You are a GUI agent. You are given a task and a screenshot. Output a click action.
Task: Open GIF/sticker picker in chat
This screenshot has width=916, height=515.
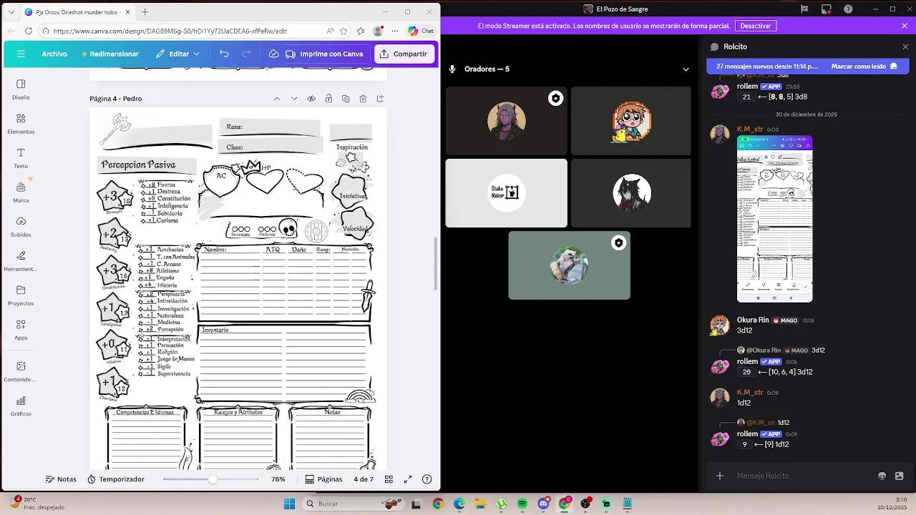pos(899,476)
